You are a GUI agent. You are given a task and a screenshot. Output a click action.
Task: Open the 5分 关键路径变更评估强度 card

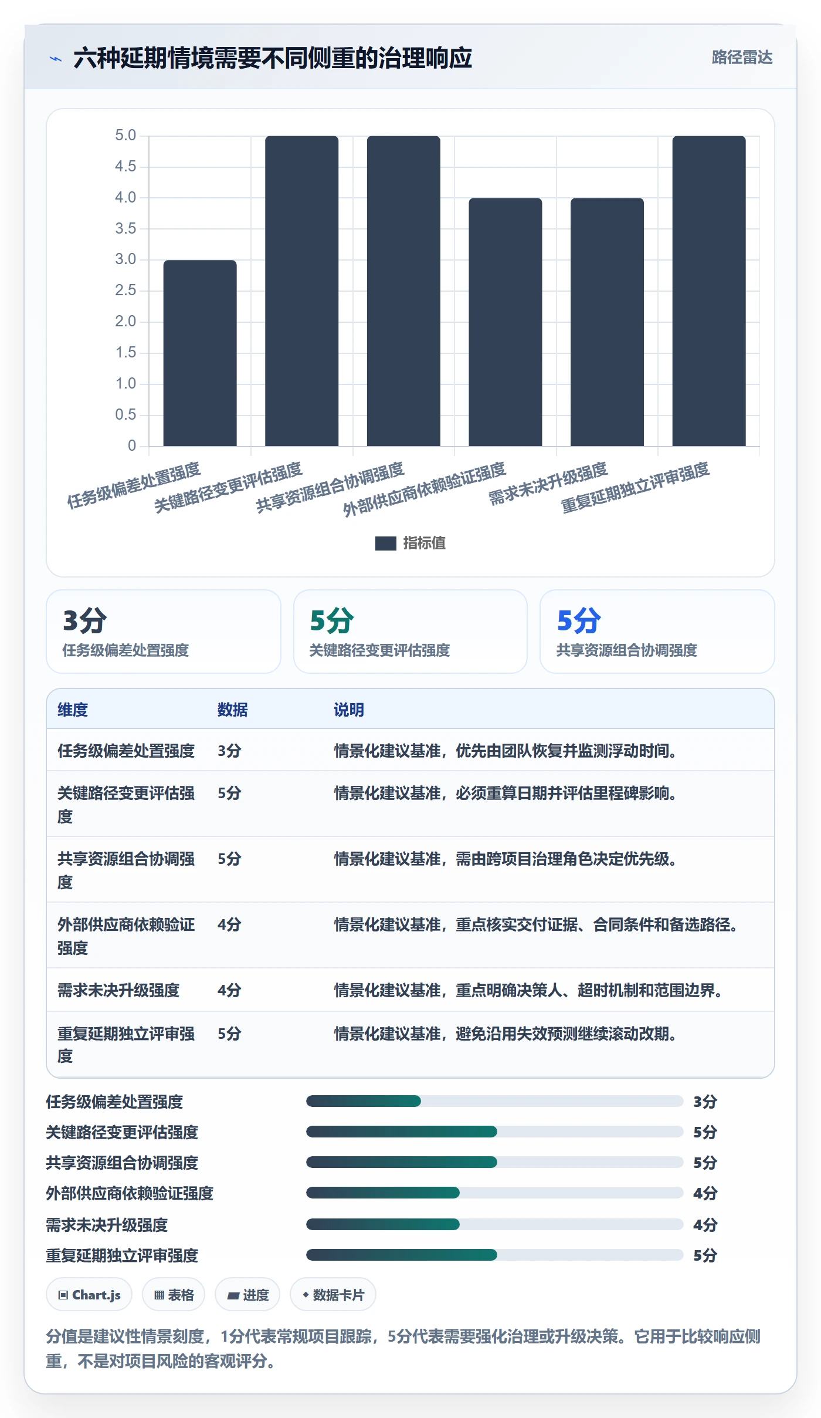point(410,632)
